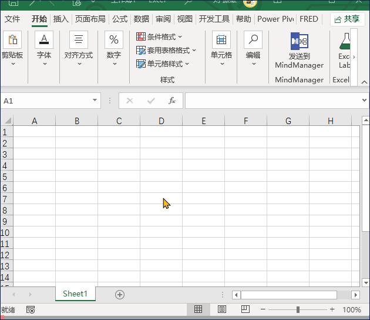370x320 pixels.
Task: Open the Developer (开发工具) tab
Action: [214, 19]
